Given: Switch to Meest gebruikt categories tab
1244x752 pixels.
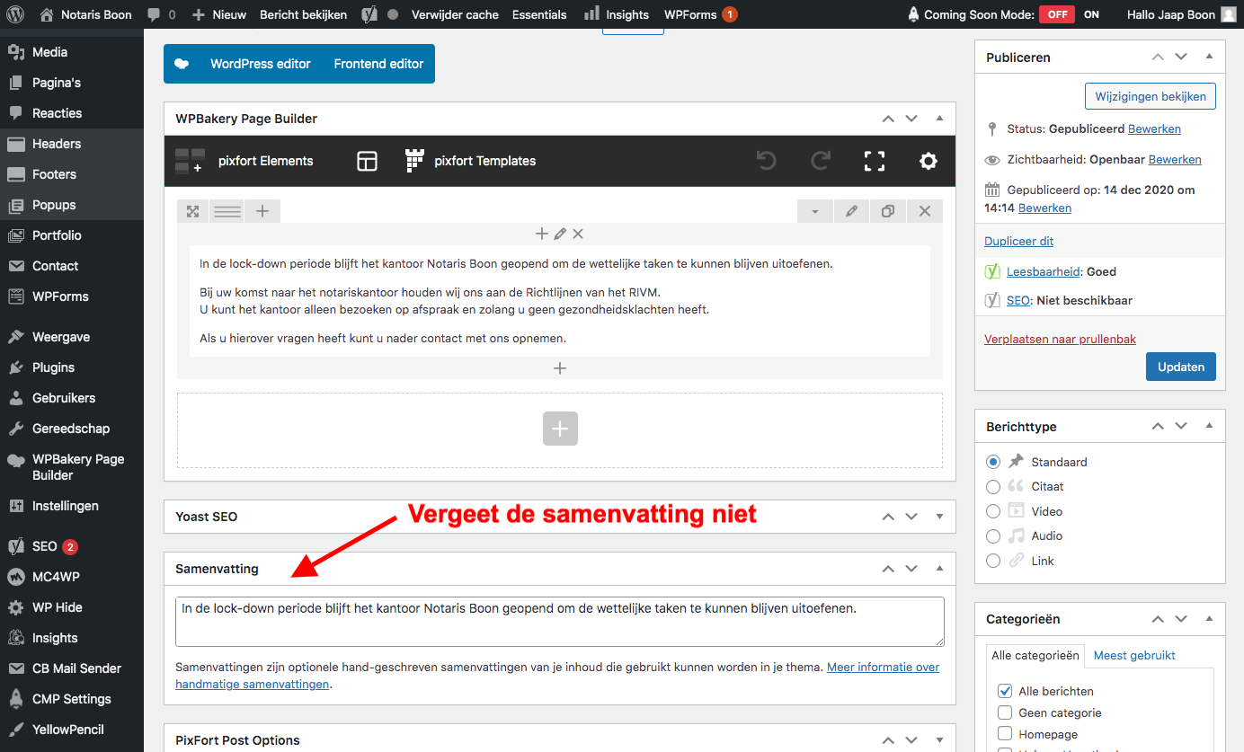Looking at the screenshot, I should [x=1134, y=655].
